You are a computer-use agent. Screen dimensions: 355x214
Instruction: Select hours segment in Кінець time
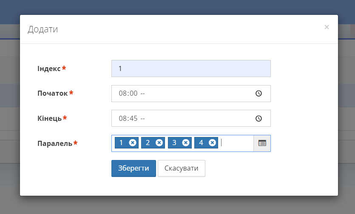click(x=122, y=118)
